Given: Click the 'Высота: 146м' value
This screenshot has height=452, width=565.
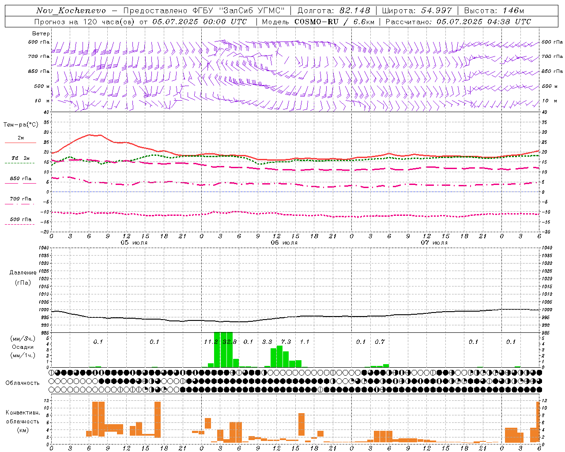Looking at the screenshot, I should click(494, 11).
